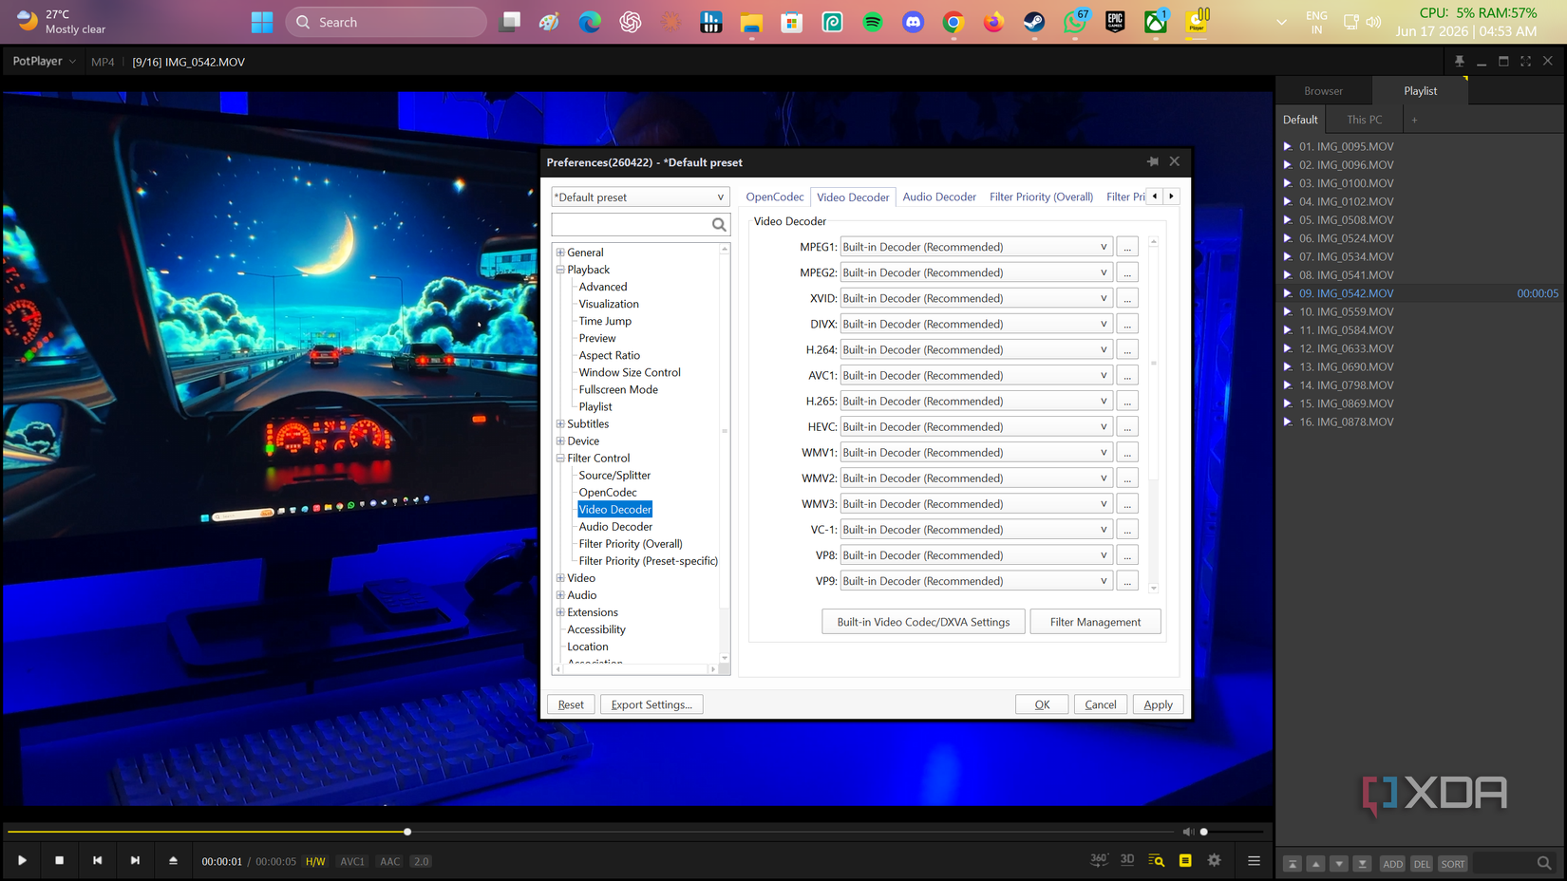Open chapter/bookmark search icon
This screenshot has height=881, width=1567.
(x=1156, y=860)
